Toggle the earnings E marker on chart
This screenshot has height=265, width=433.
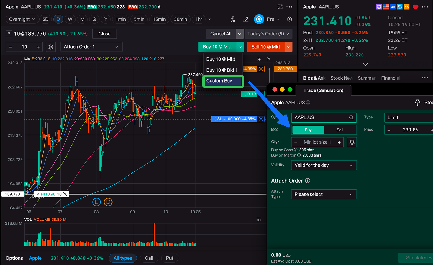coord(96,202)
